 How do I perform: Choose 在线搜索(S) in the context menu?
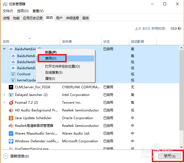(x=65, y=73)
